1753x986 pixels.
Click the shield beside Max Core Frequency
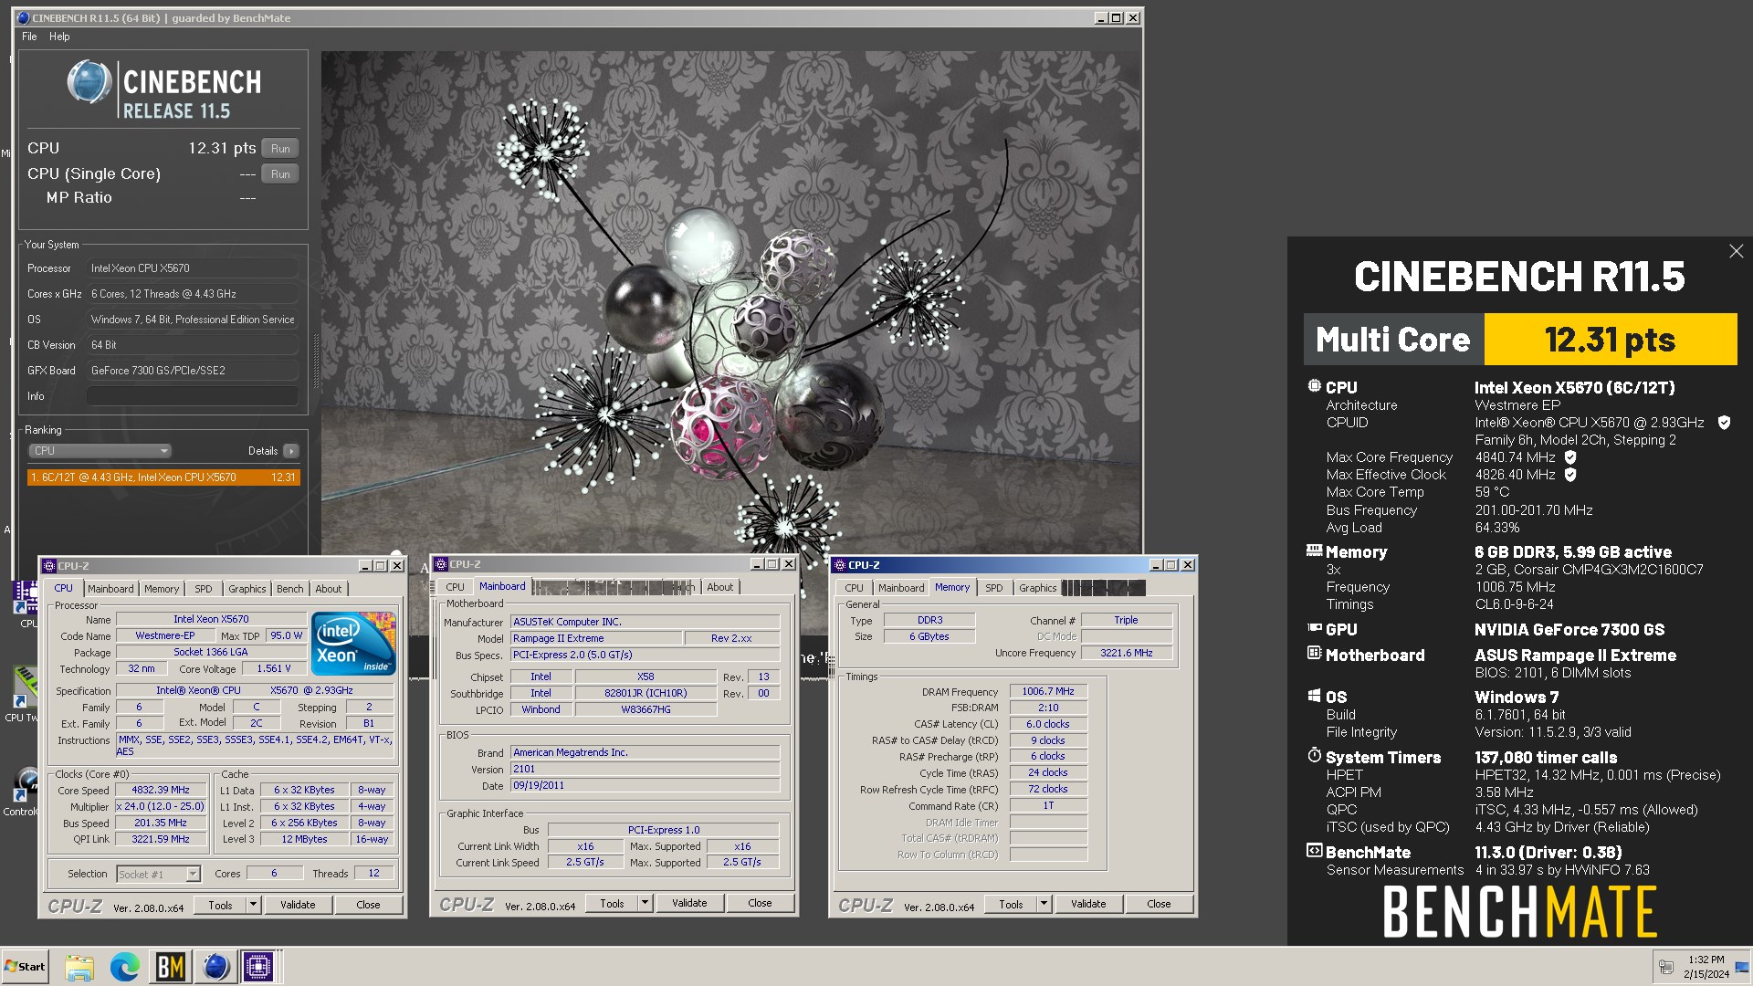pos(1570,457)
